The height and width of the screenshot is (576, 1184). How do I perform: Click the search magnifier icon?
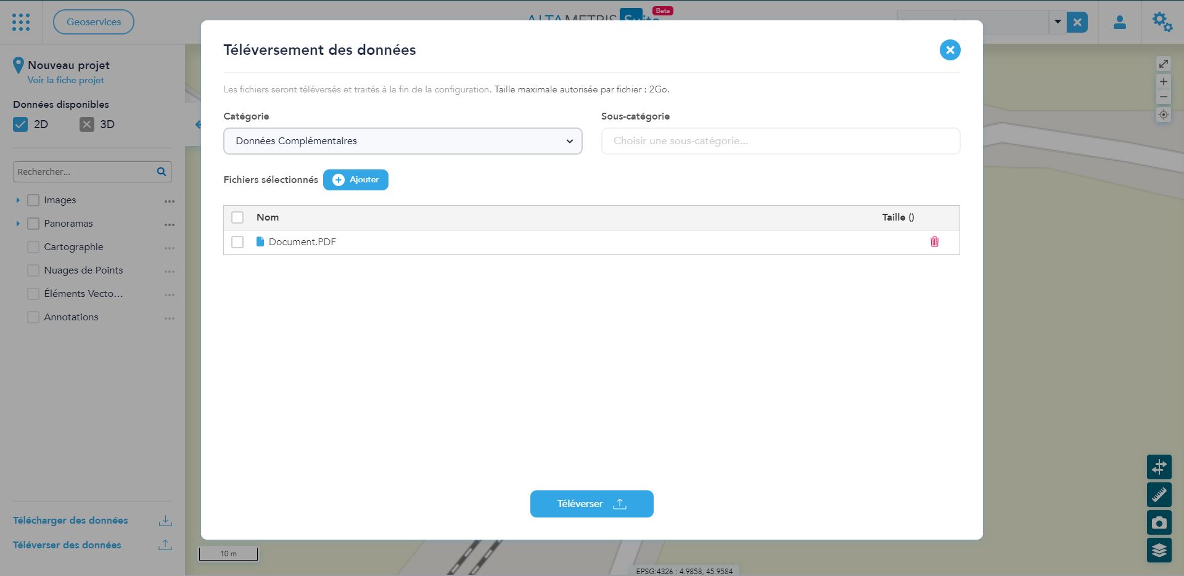(x=162, y=172)
